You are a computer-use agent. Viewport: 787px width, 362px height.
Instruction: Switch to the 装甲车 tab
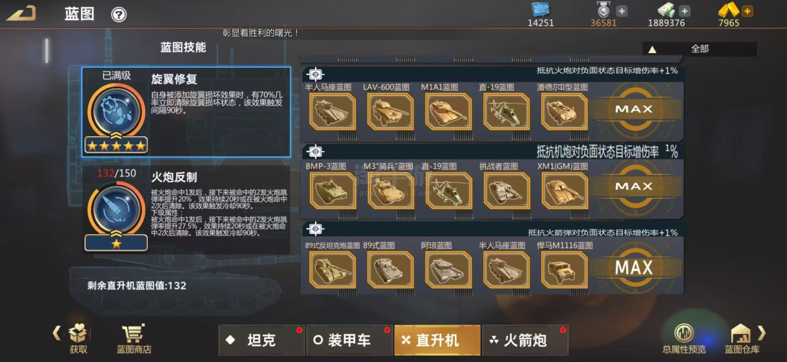click(x=349, y=340)
